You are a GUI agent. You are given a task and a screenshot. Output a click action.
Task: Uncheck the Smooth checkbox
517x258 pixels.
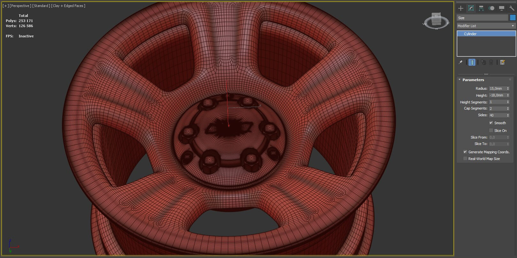tap(491, 123)
